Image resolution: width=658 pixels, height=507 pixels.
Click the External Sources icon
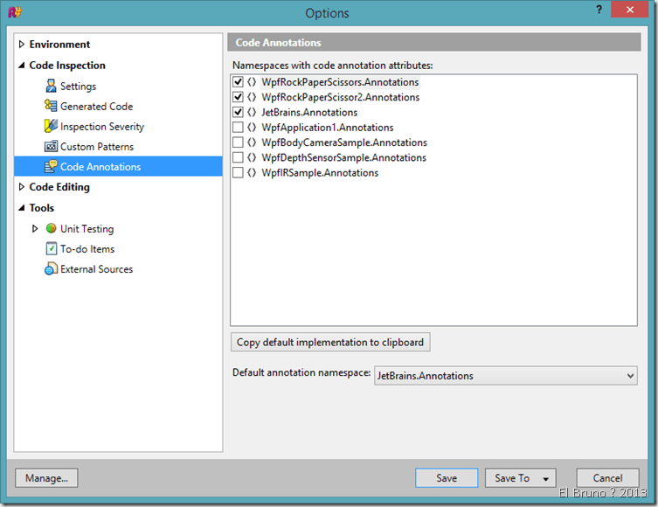click(x=51, y=269)
